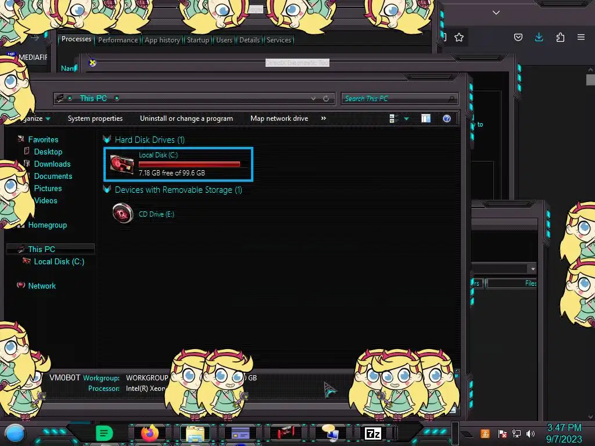Open the red graphics card taskbar icon
The height and width of the screenshot is (446, 595).
tap(286, 433)
